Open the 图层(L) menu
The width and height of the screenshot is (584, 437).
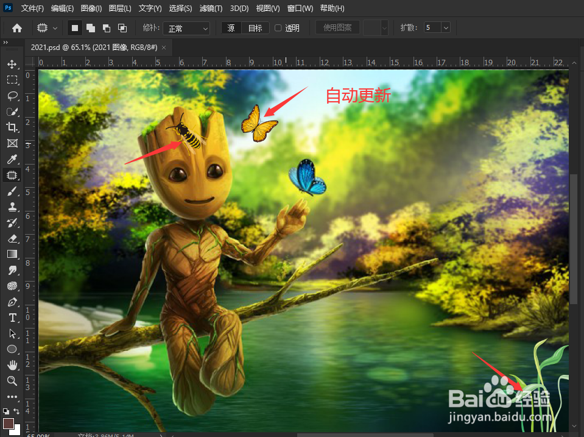click(120, 8)
